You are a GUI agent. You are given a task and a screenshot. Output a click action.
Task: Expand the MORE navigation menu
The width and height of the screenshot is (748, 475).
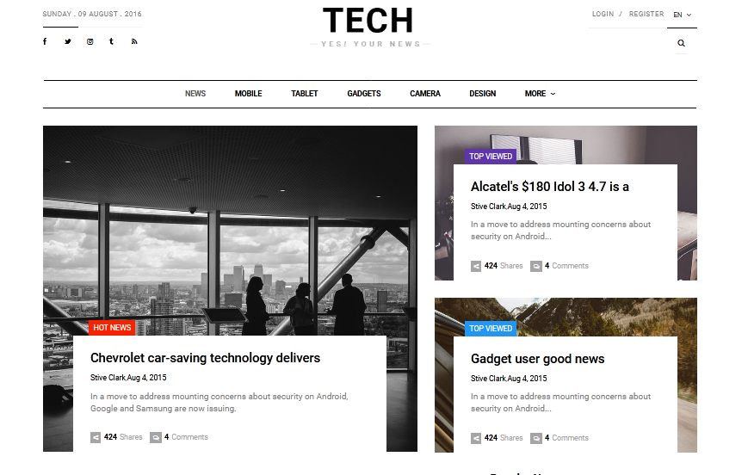tap(540, 94)
